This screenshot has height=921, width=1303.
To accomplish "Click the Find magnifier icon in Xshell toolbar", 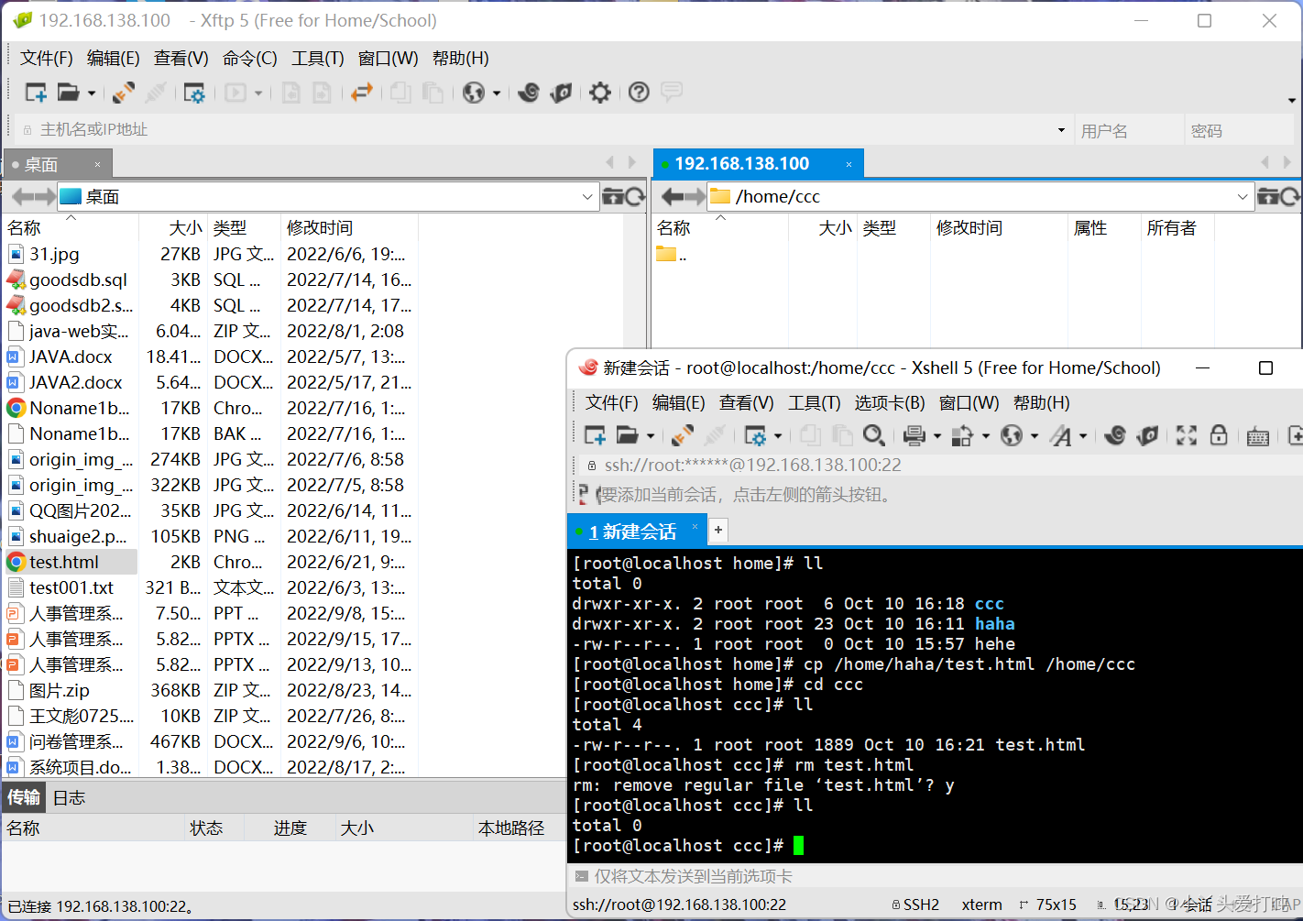I will coord(874,435).
